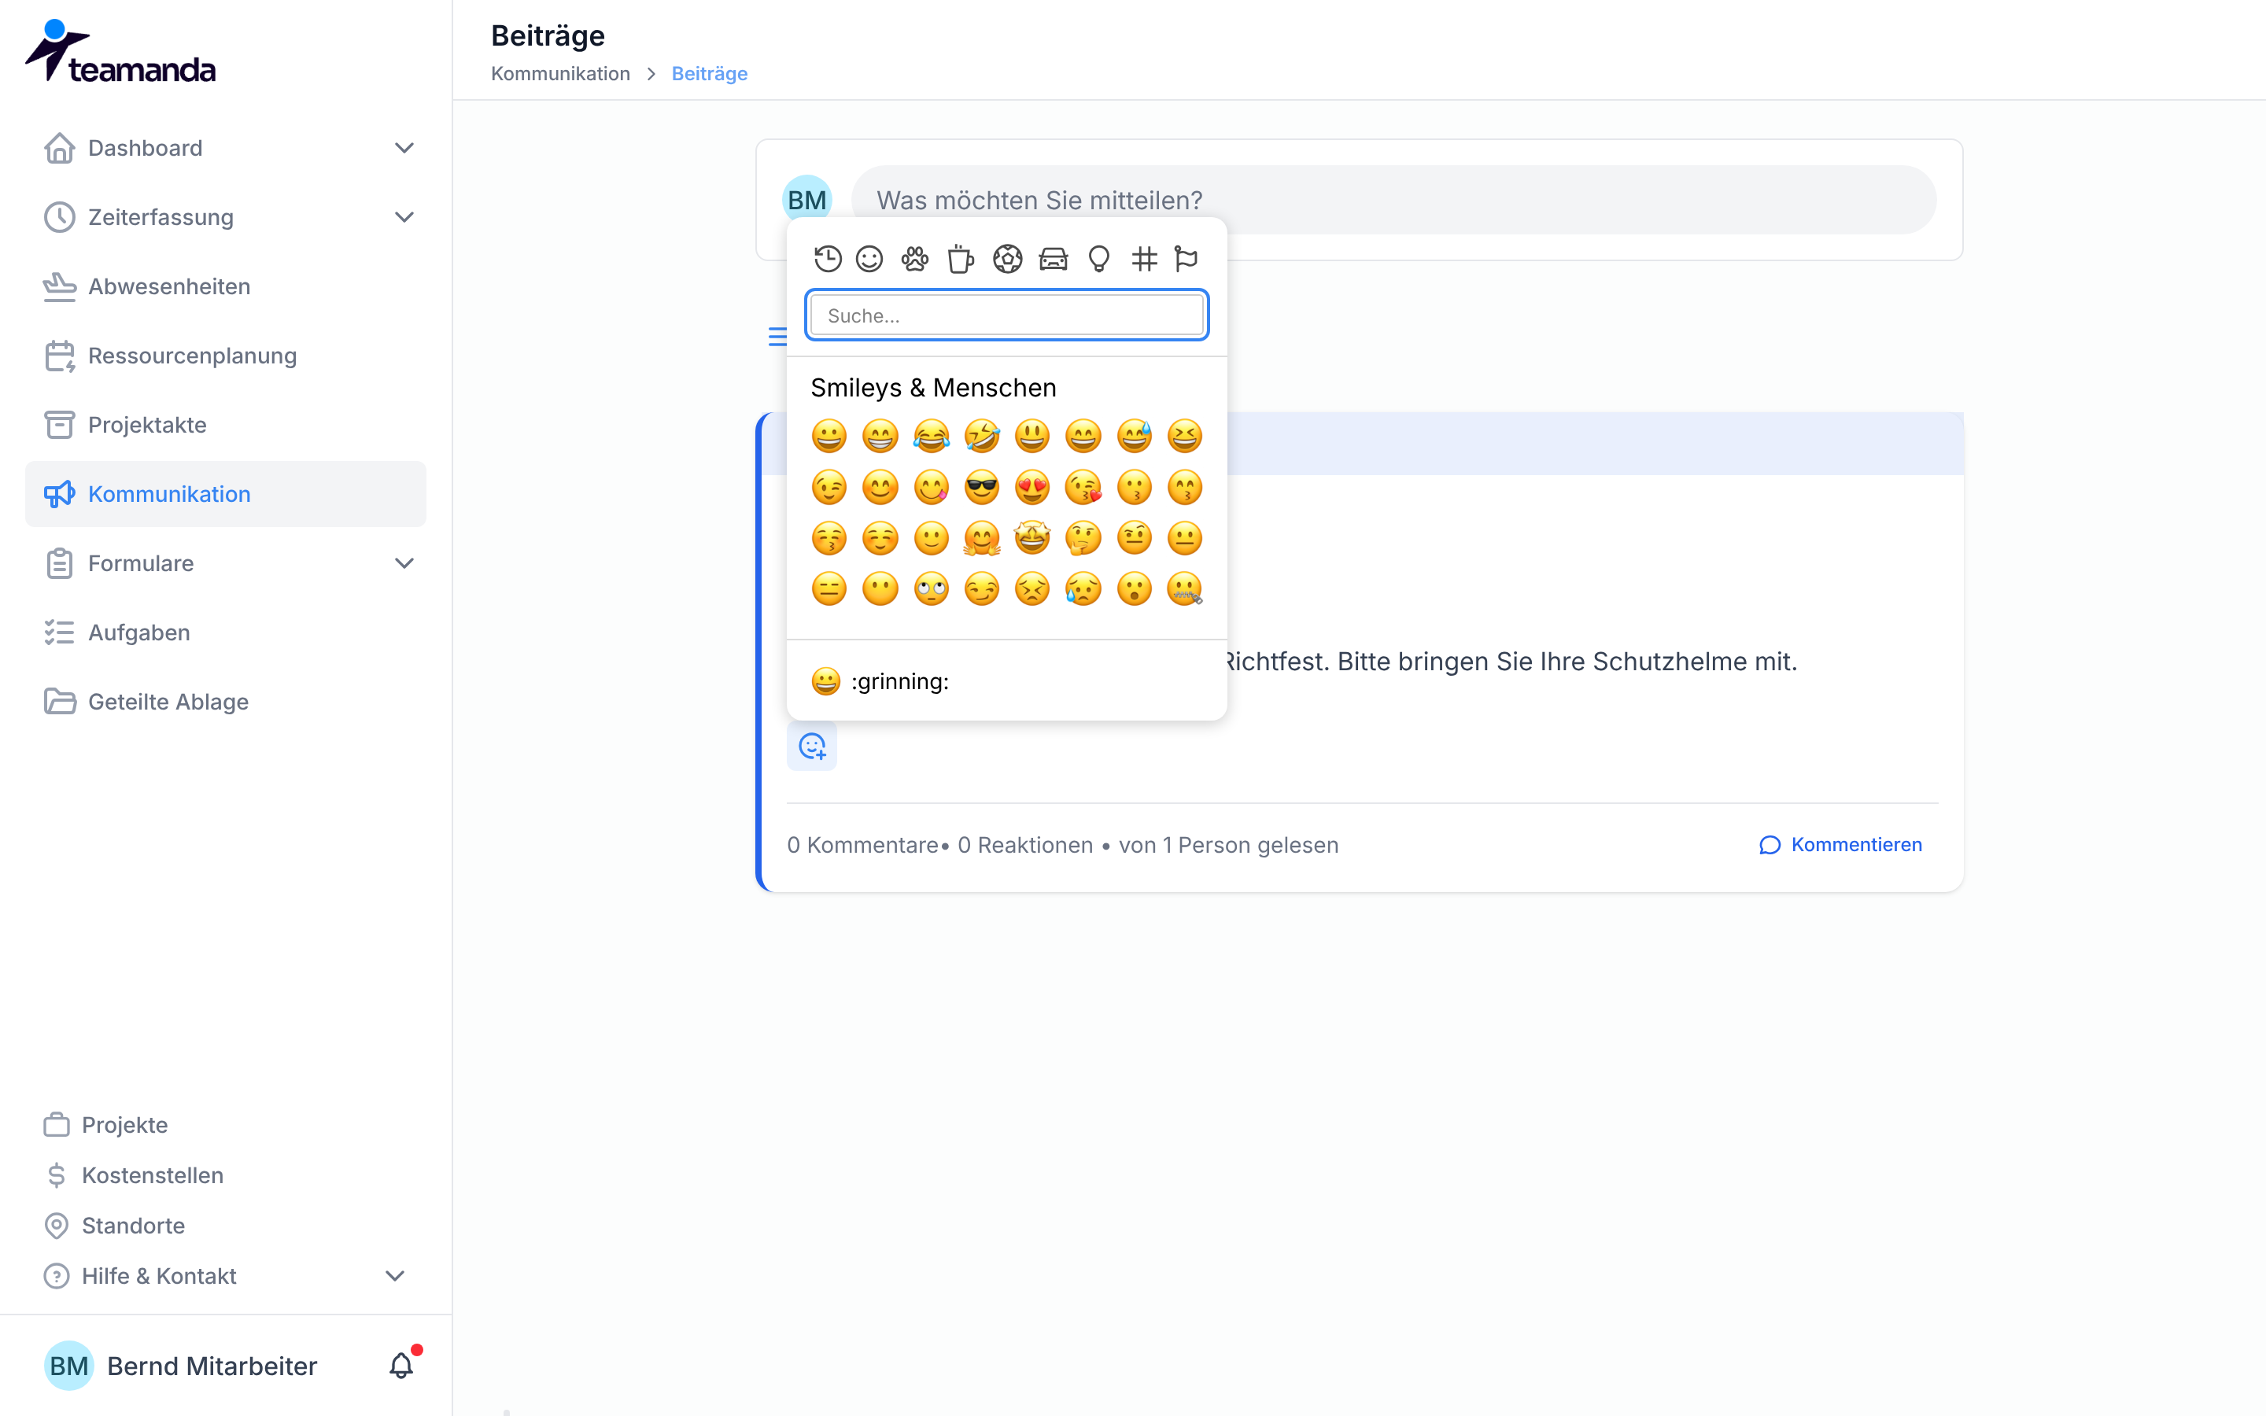The height and width of the screenshot is (1416, 2266).
Task: Select the symbols hash emoji category
Action: coord(1144,259)
